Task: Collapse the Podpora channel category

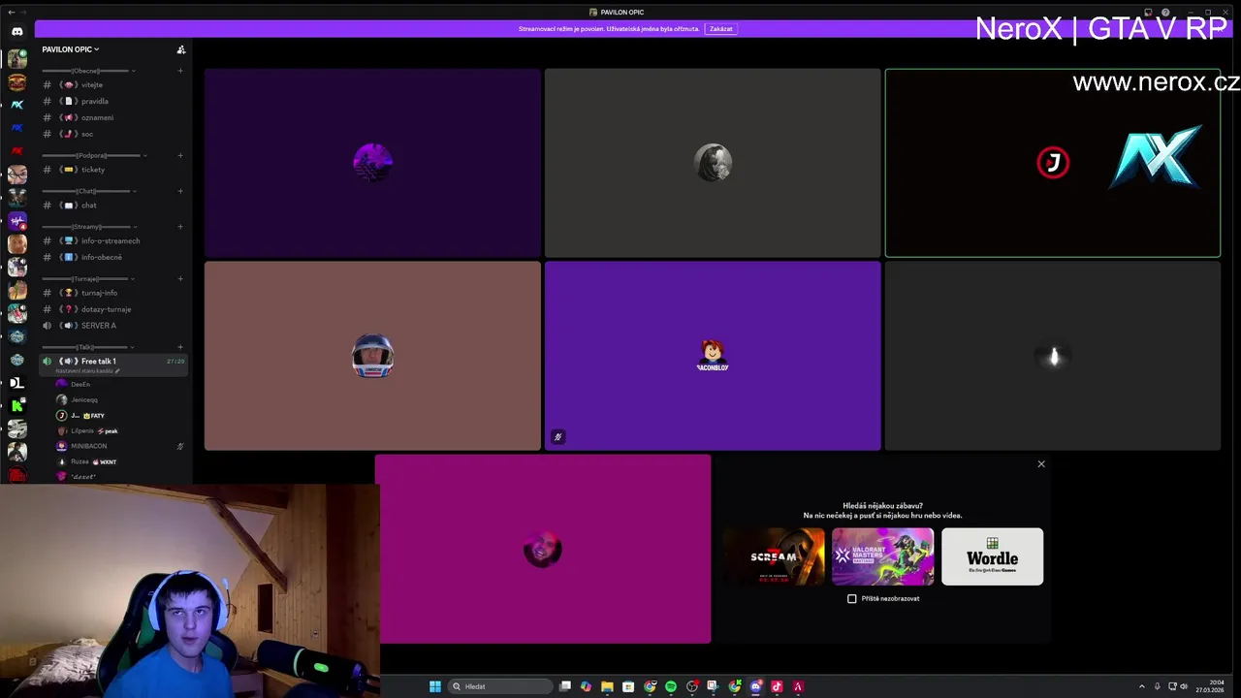Action: 94,155
